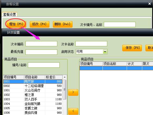Screen dimensions: 153x115
Task: Focus the 编号/名称 filter field
Action: pyautogui.click(x=44, y=65)
